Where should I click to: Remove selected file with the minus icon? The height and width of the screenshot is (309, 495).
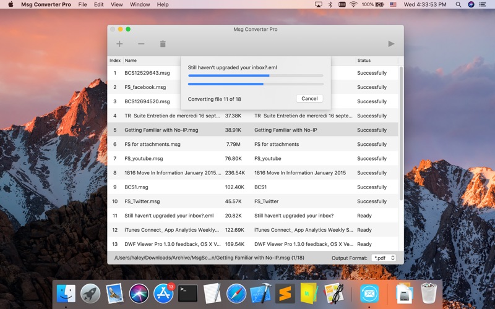[x=141, y=44]
